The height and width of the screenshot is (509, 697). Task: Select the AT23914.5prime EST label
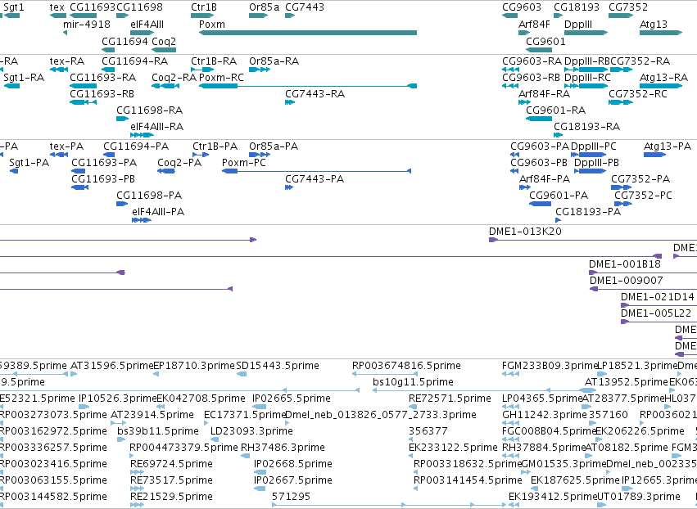click(x=152, y=415)
